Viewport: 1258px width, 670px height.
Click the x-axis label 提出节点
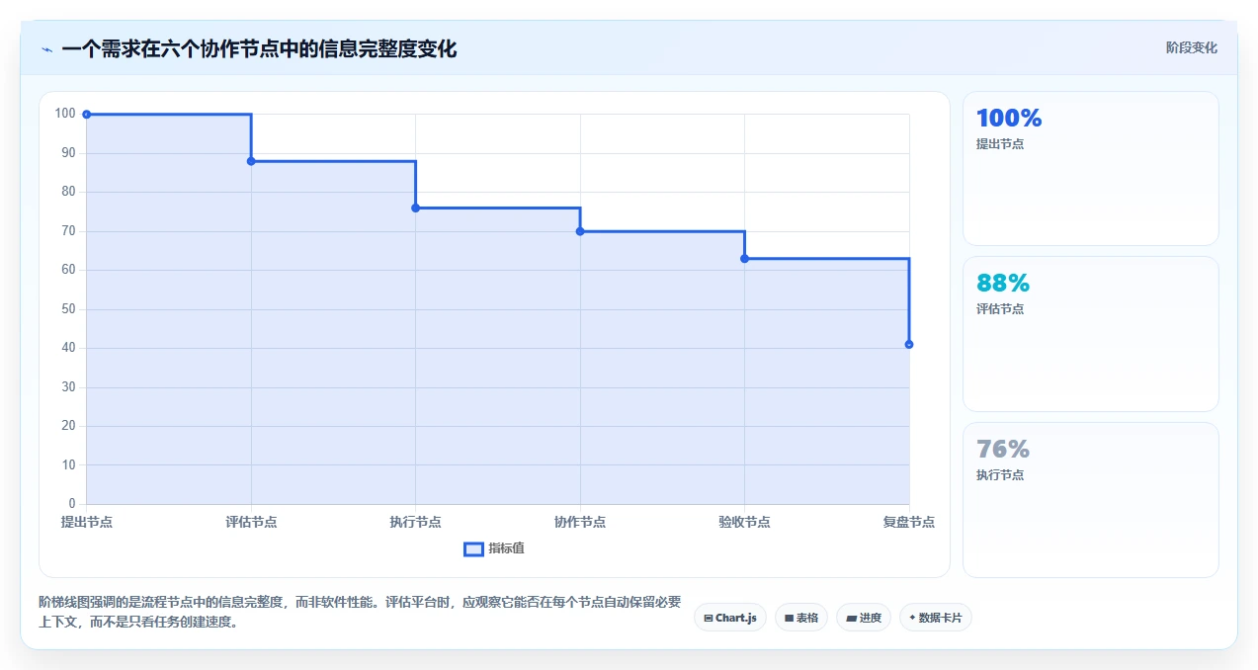[87, 522]
